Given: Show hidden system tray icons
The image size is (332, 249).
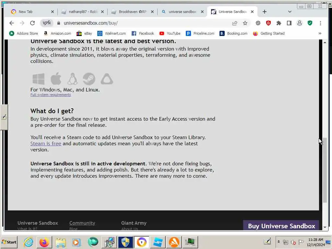Looking at the screenshot, I should click(279, 242).
